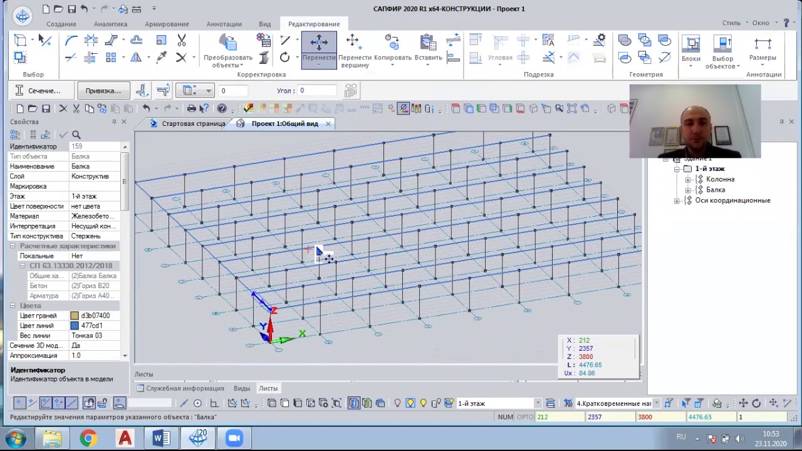Open the 1-й этаж floor combo box
The height and width of the screenshot is (451, 802).
pyautogui.click(x=499, y=403)
